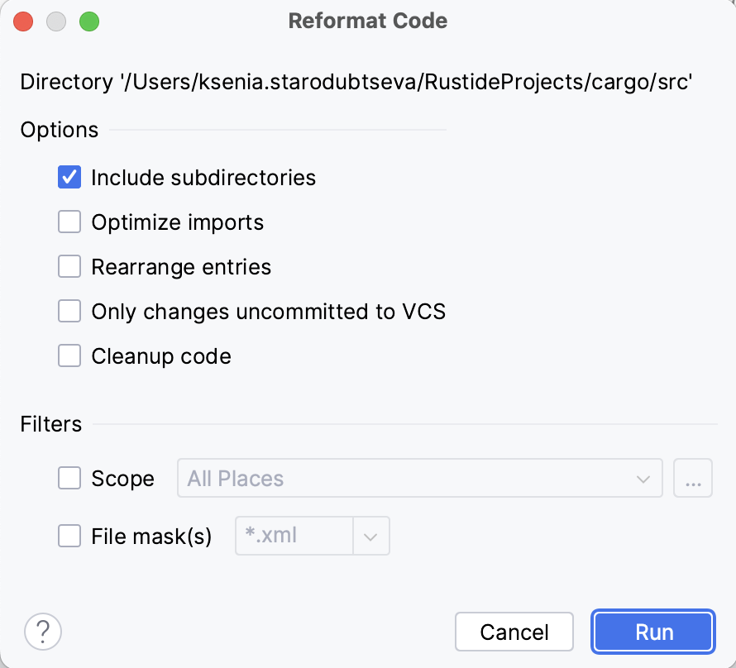Uncheck the Include subdirectories option
Viewport: 736px width, 668px height.
point(69,177)
